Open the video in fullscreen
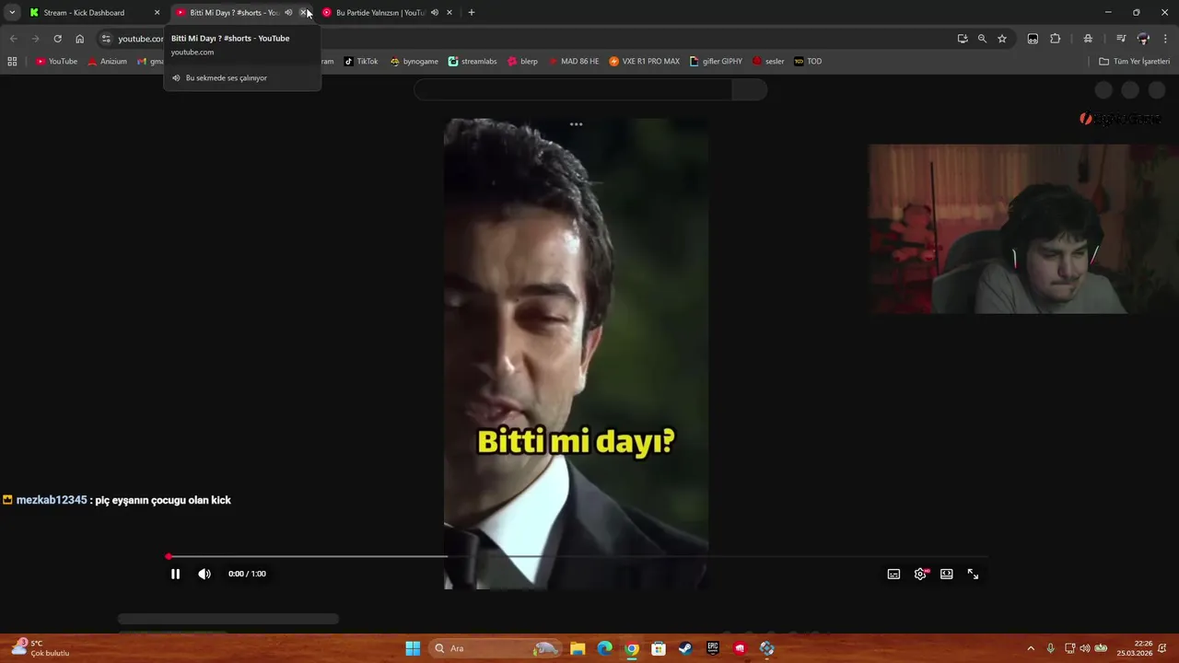This screenshot has height=663, width=1179. click(973, 574)
